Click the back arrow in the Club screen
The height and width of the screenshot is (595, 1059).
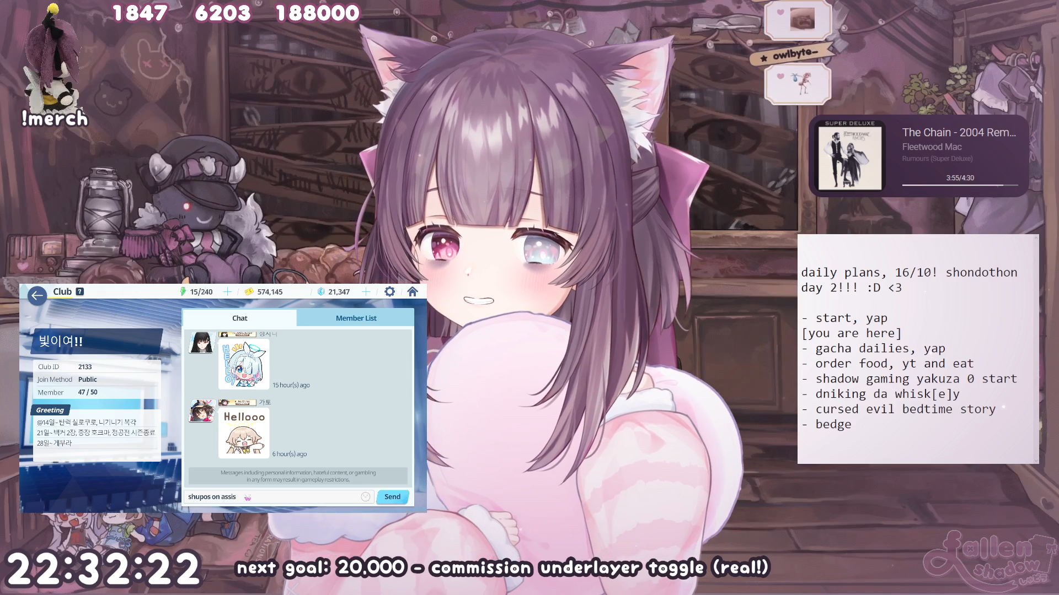[x=37, y=296]
